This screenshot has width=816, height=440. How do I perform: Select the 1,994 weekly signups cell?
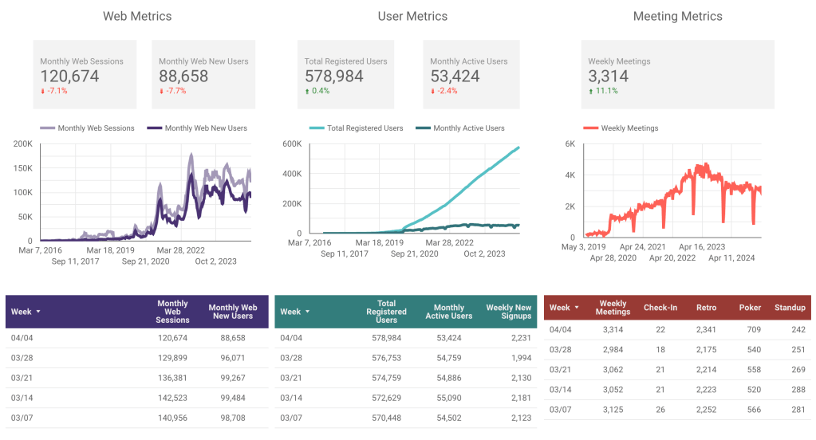coord(521,358)
